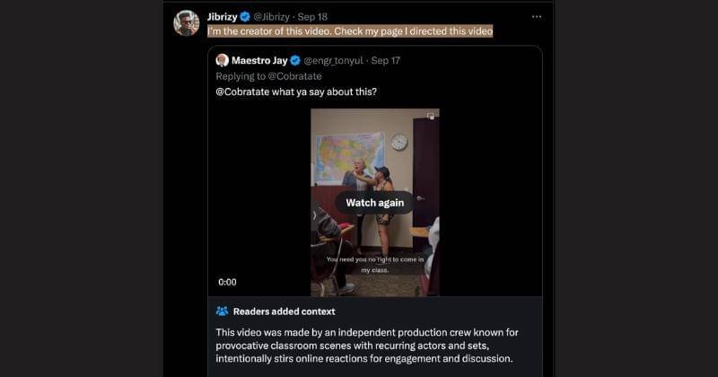Open the Jibrizy display name link
Screen dimensions: 718x377
point(222,16)
